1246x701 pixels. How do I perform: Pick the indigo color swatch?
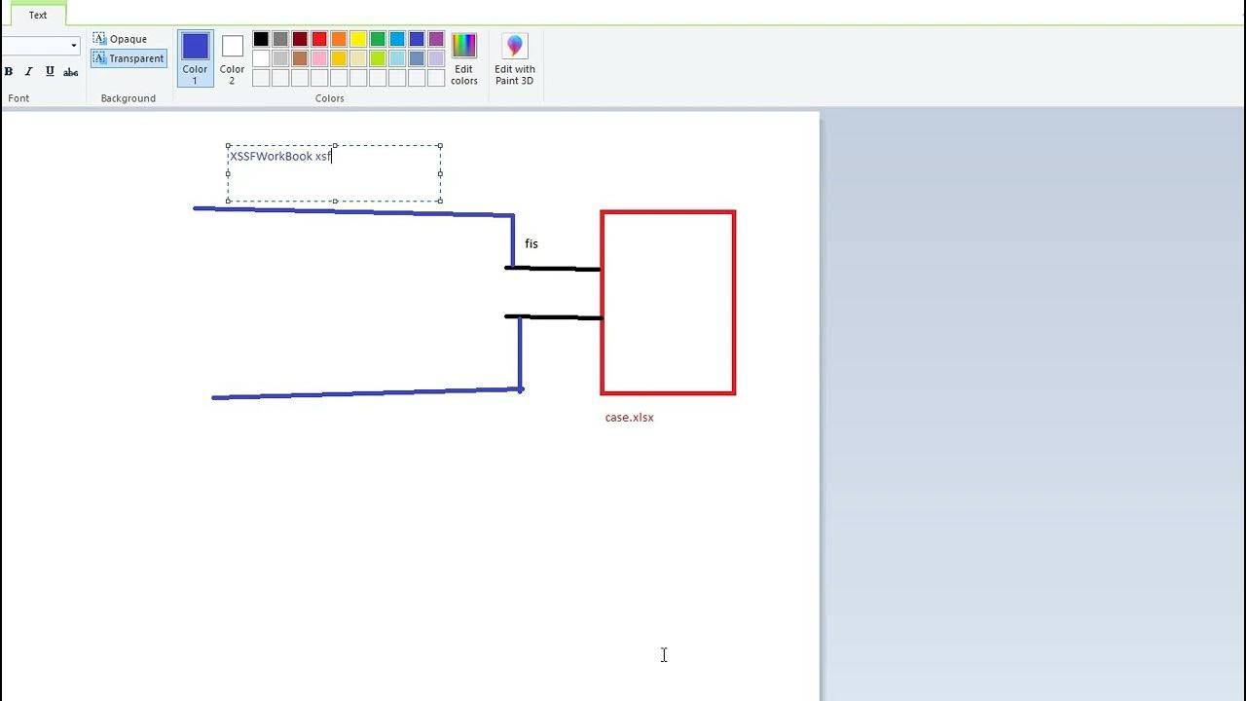417,39
